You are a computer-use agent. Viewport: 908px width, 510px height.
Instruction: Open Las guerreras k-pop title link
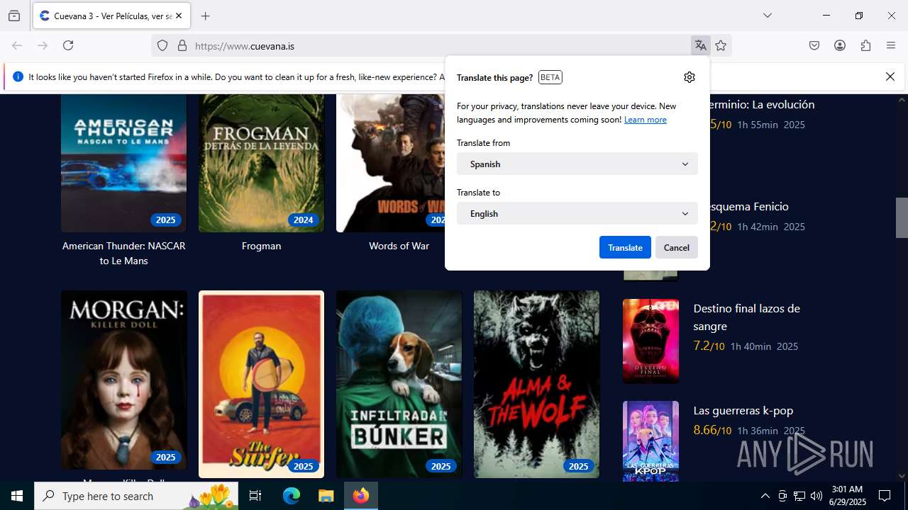743,411
